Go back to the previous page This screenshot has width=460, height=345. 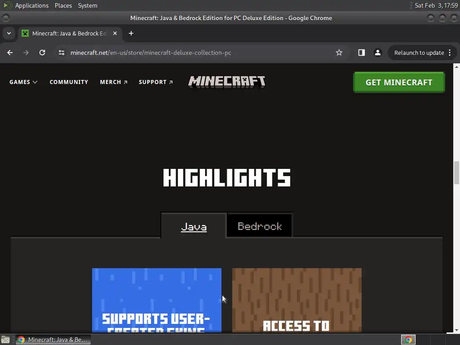[10, 53]
